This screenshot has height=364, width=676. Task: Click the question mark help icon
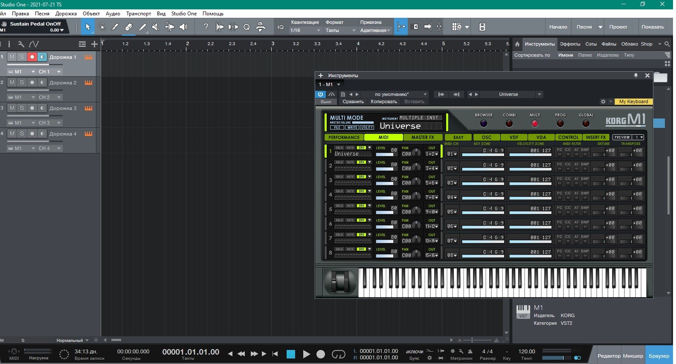click(x=206, y=27)
